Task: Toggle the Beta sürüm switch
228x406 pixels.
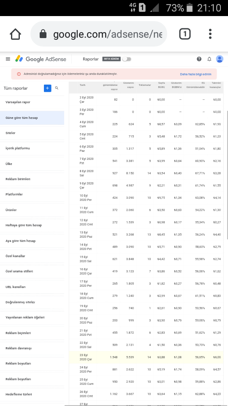Action: [127, 59]
